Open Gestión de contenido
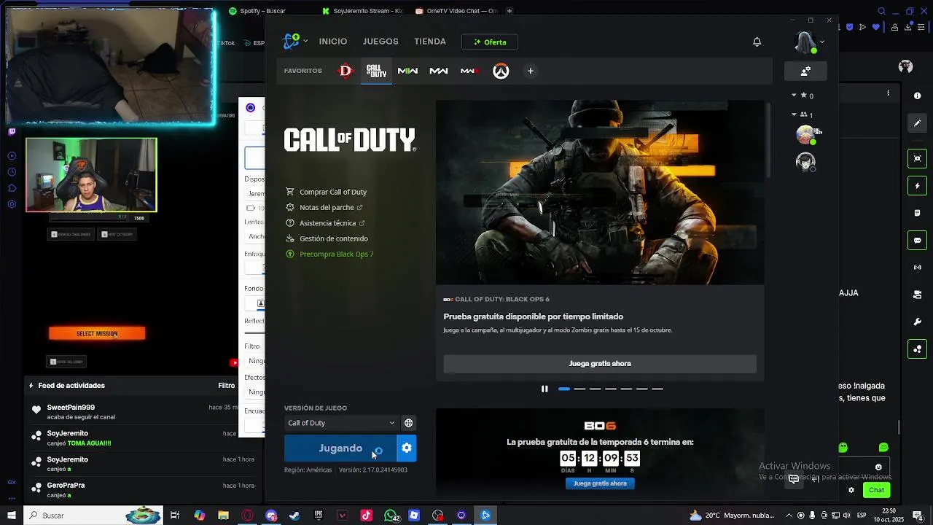The height and width of the screenshot is (525, 933). pyautogui.click(x=327, y=238)
